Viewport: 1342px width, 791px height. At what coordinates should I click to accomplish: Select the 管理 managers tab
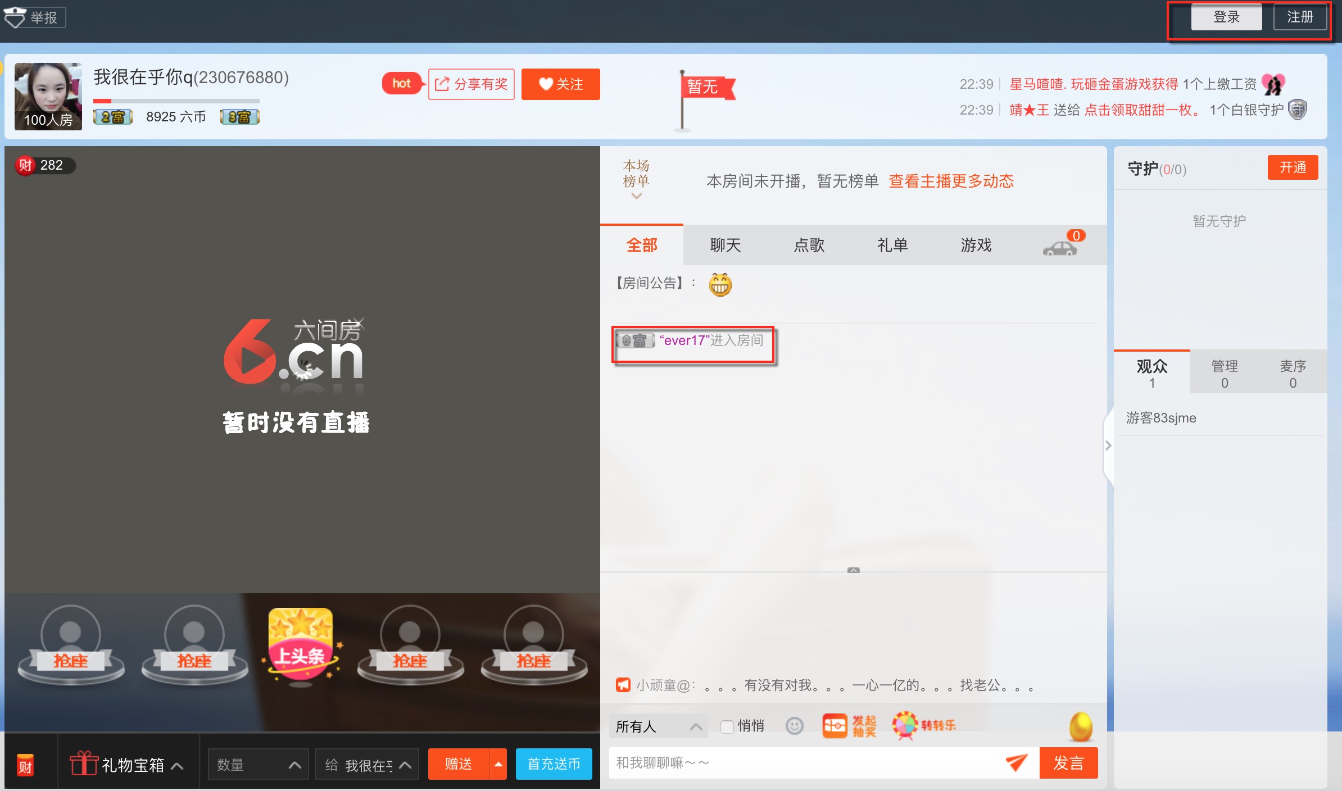coord(1225,373)
